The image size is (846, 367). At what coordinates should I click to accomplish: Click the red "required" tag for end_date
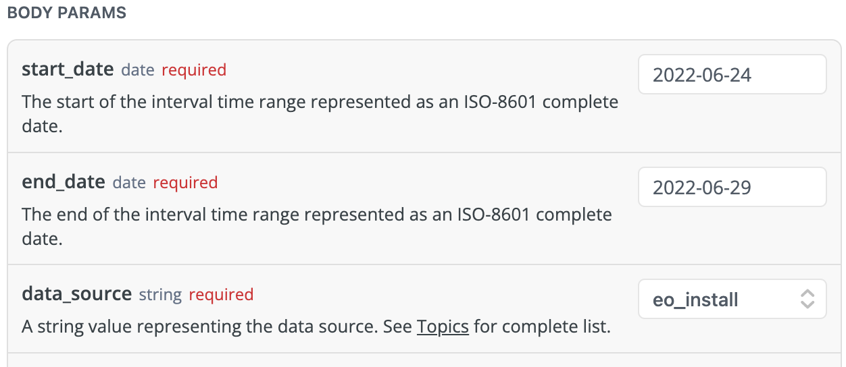[185, 183]
